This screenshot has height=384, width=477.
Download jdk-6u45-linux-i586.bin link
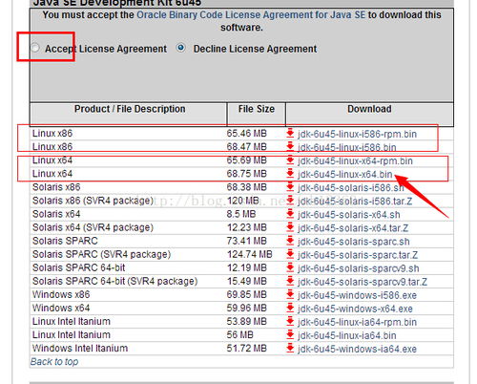click(347, 147)
